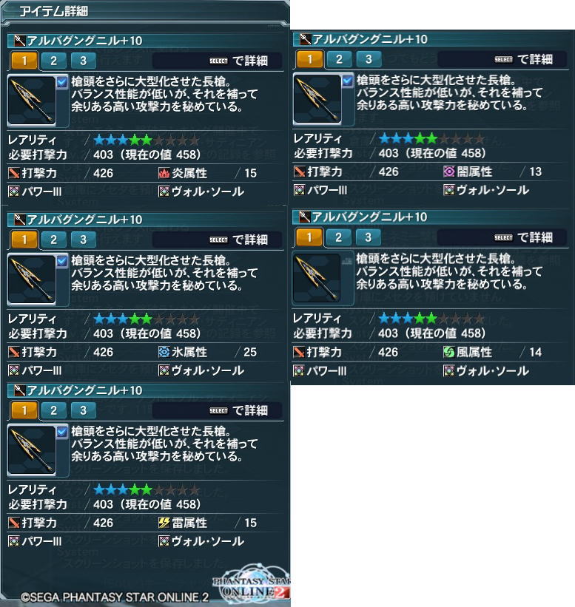Screen dimensions: 575x607
Task: Toggle the lock checkbox on ice-element spear
Action: coord(62,261)
